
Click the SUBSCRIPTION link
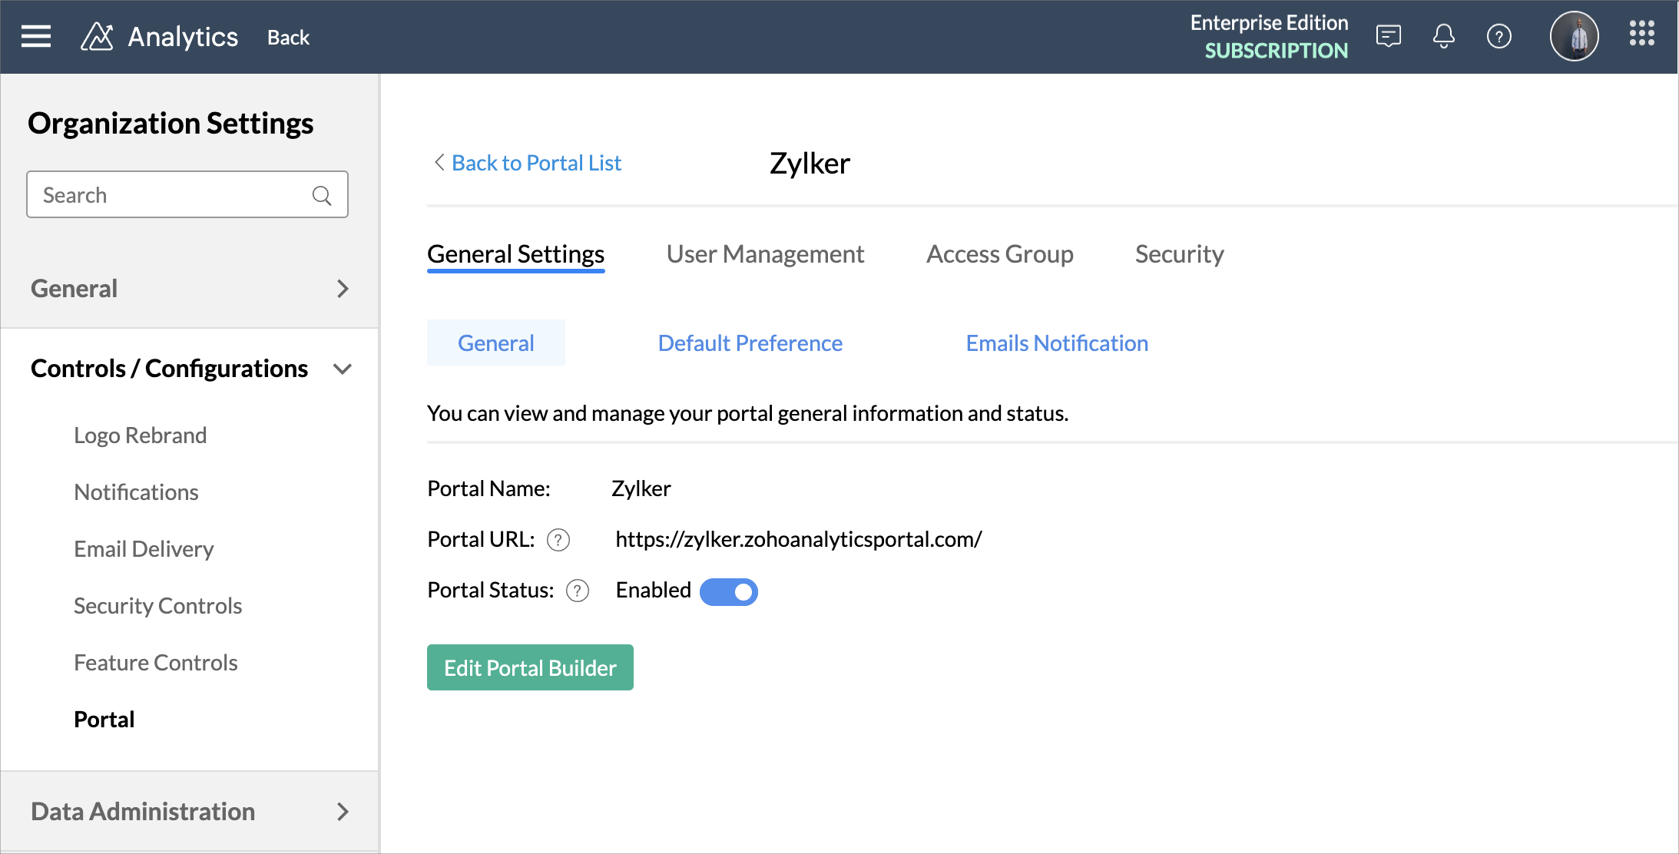point(1276,51)
